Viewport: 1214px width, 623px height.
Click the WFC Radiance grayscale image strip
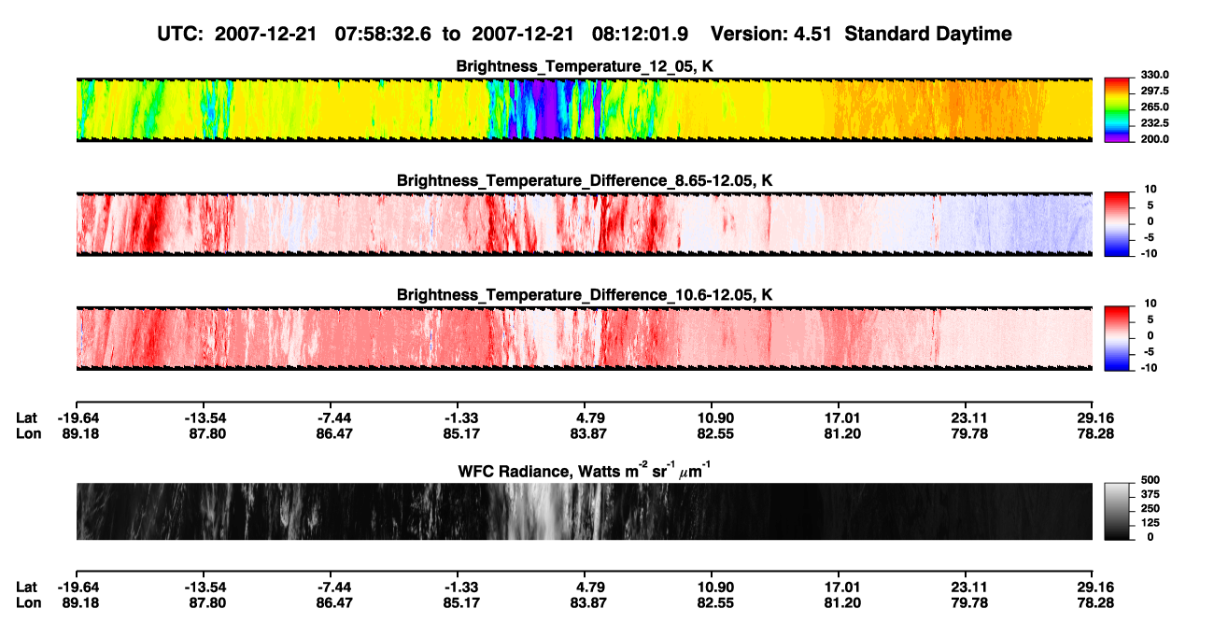point(584,511)
